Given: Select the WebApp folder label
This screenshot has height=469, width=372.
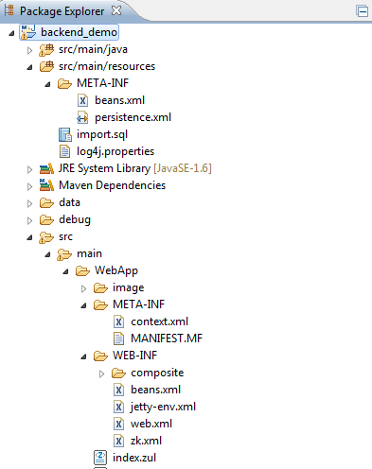Looking at the screenshot, I should click(116, 270).
